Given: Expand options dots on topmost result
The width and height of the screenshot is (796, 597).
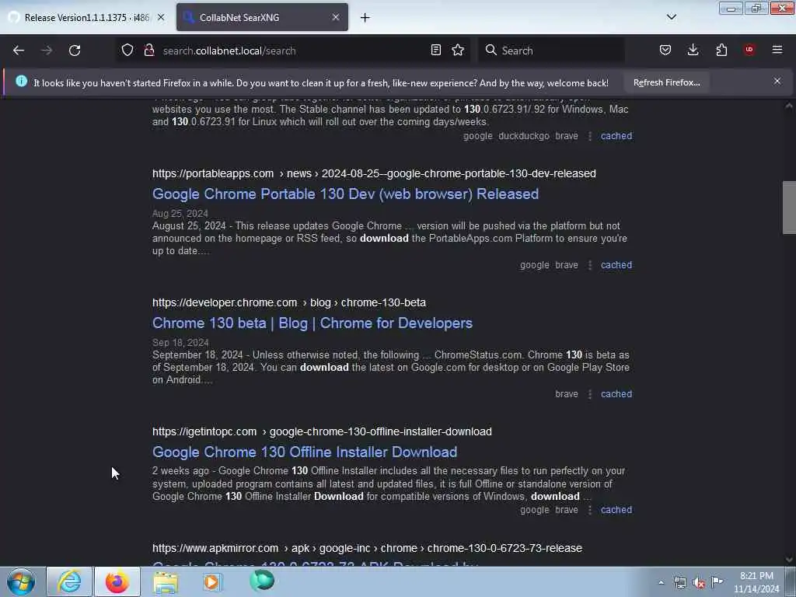Looking at the screenshot, I should coord(590,136).
